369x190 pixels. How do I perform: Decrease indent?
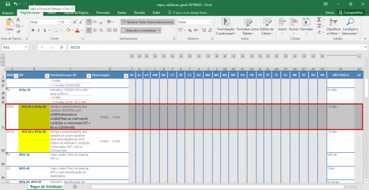[109, 30]
